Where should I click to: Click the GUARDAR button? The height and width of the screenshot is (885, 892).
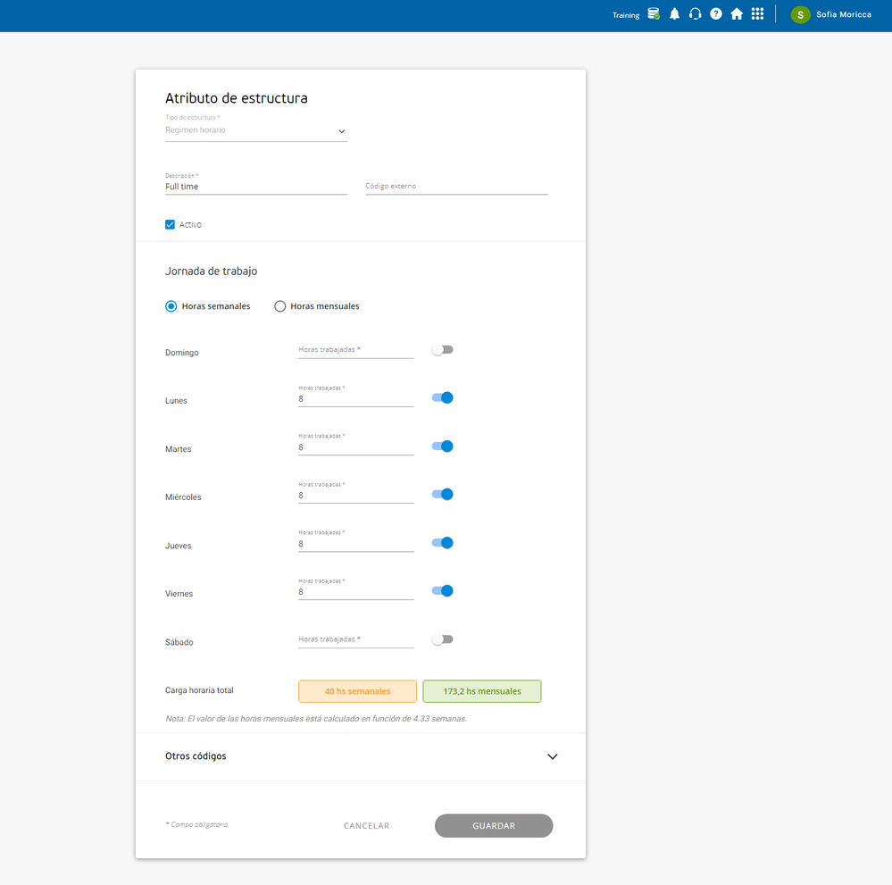(x=493, y=825)
